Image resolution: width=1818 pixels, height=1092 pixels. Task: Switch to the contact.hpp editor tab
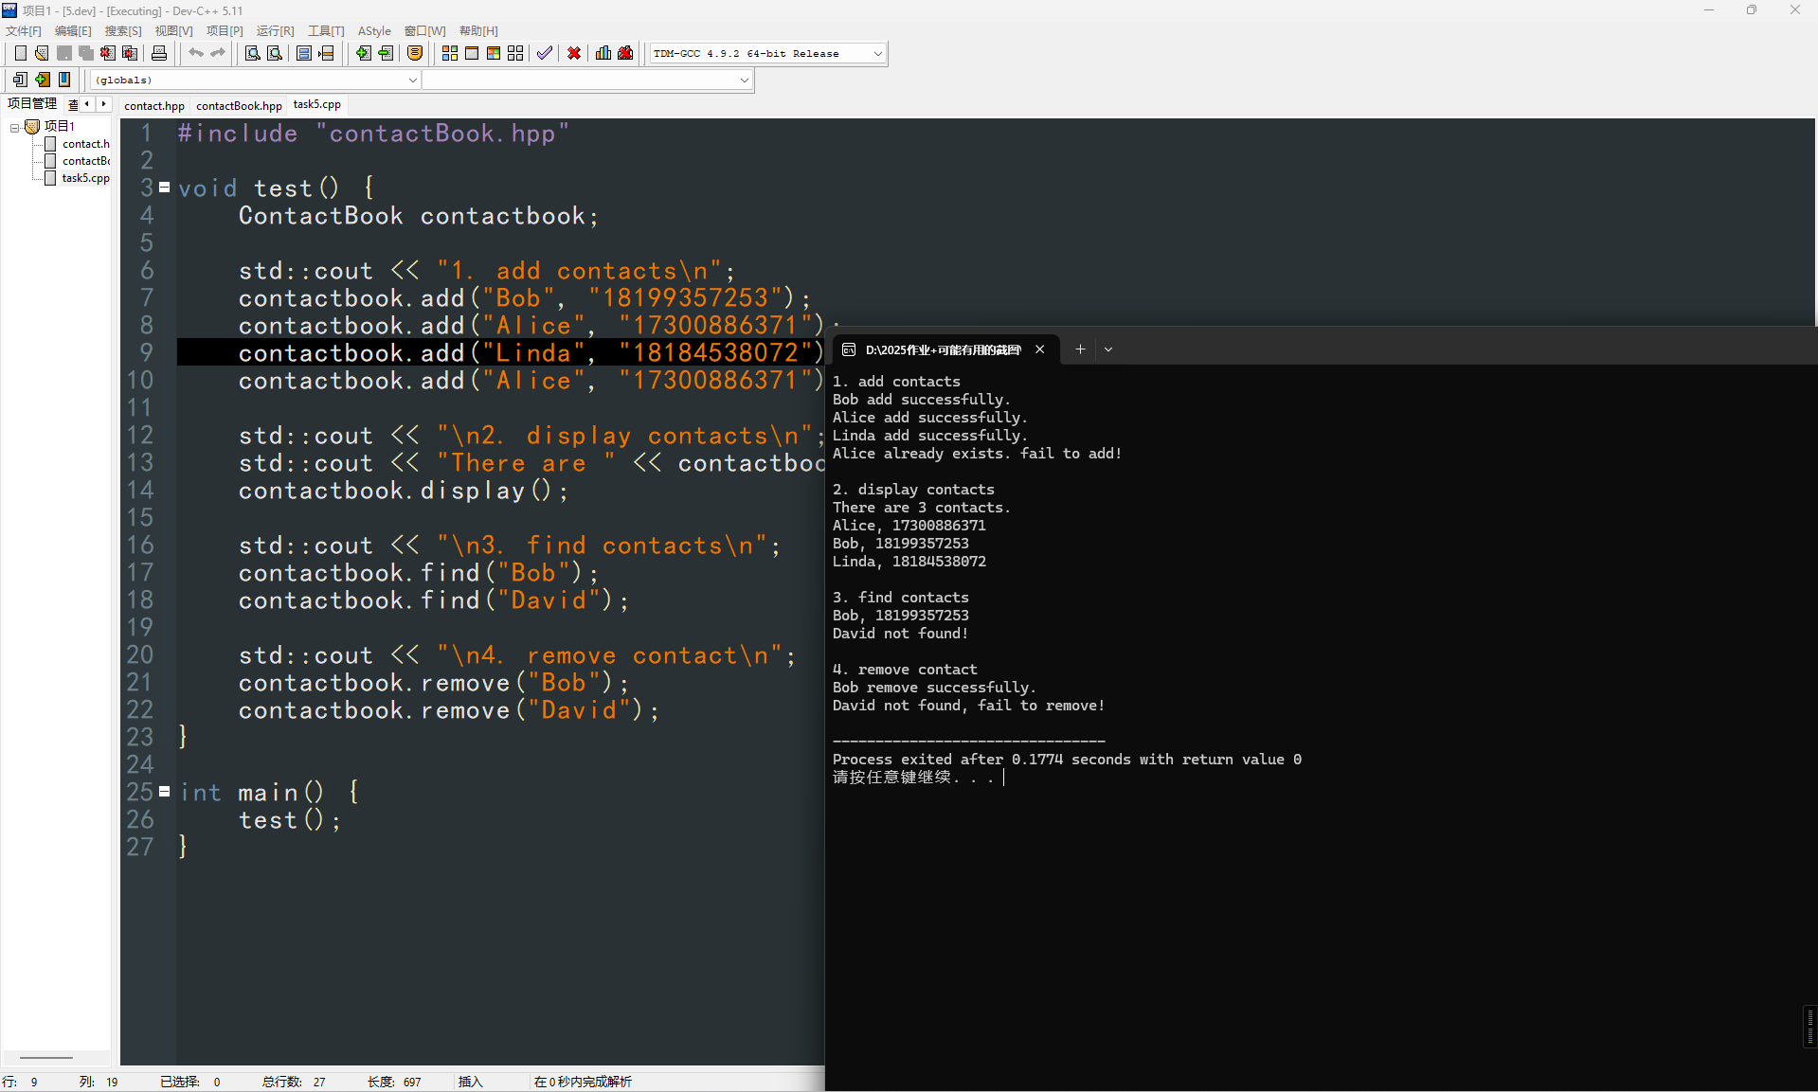[154, 105]
